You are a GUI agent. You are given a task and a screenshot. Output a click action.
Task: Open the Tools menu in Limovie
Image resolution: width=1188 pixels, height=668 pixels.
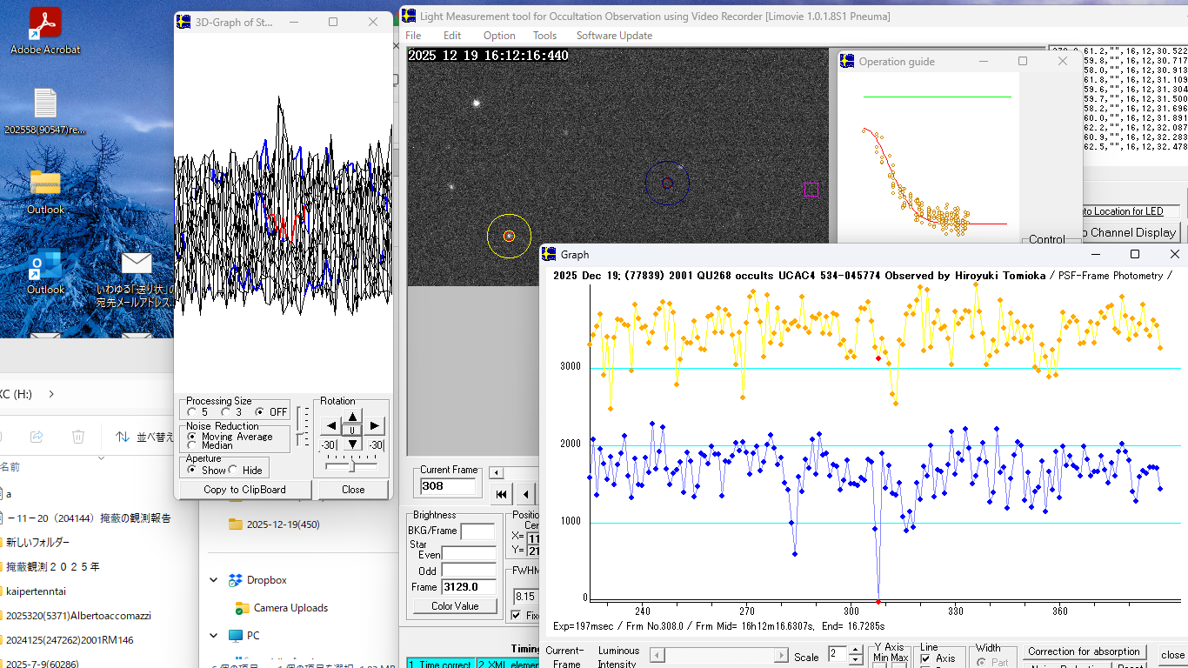(x=544, y=36)
